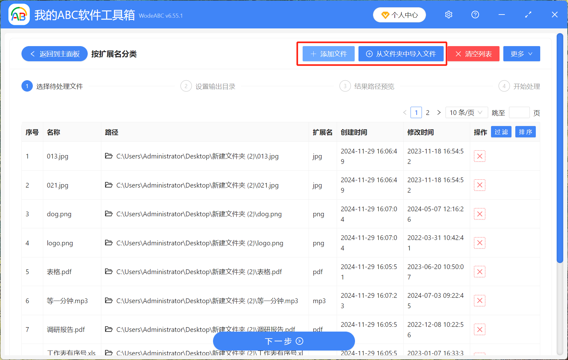Screen dimensions: 568x360
Task: Click the folder icon next to 013.jpg path
Action: [109, 156]
